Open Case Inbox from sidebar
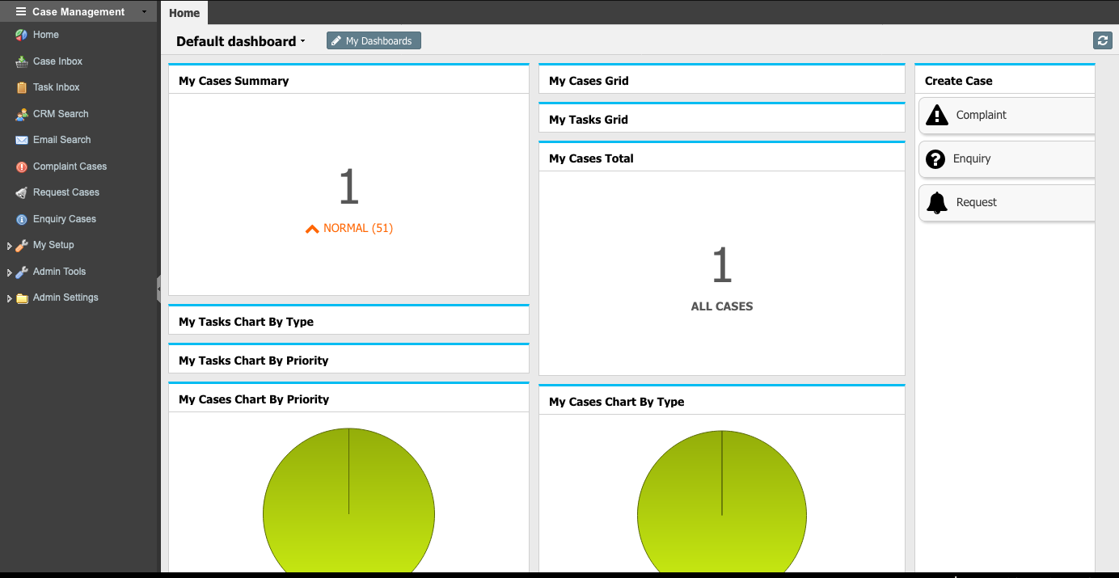This screenshot has height=578, width=1119. pyautogui.click(x=57, y=61)
